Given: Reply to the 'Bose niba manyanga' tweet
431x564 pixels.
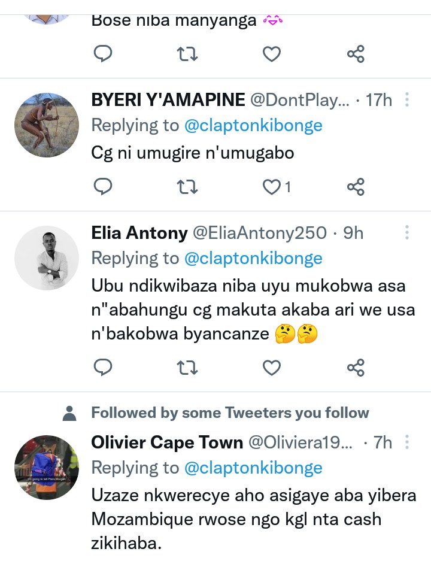Looking at the screenshot, I should pyautogui.click(x=104, y=54).
